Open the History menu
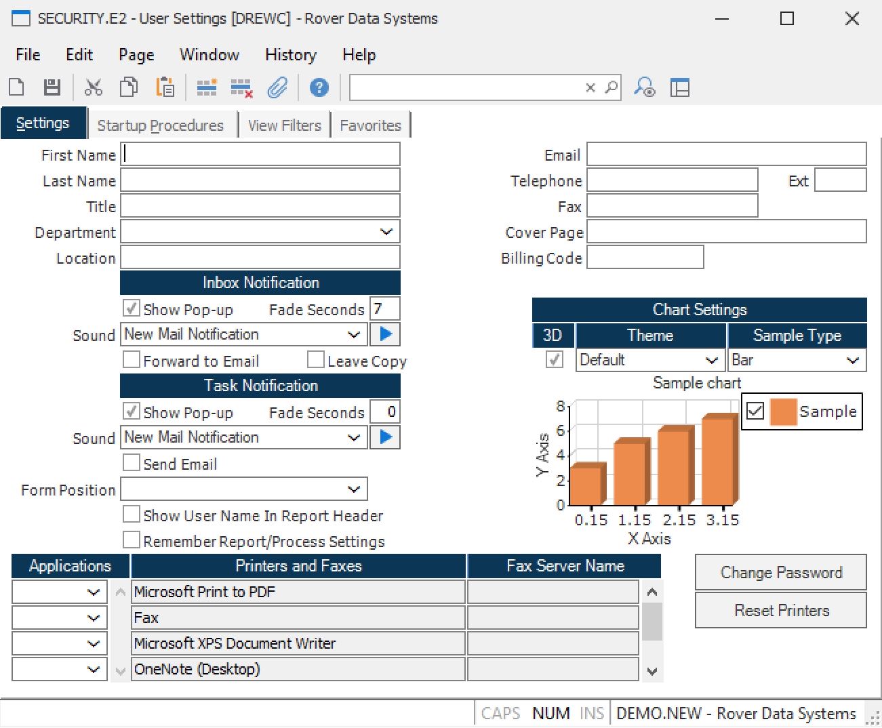The width and height of the screenshot is (882, 728). [290, 55]
